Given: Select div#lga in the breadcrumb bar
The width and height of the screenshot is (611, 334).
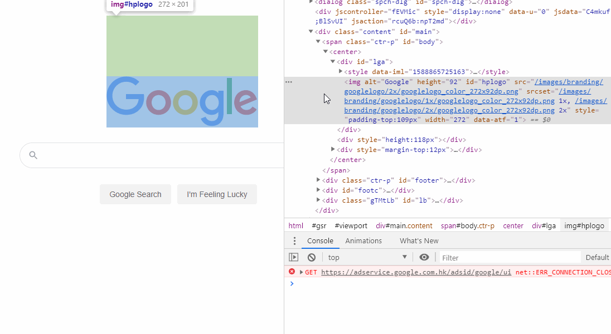Looking at the screenshot, I should pos(544,226).
